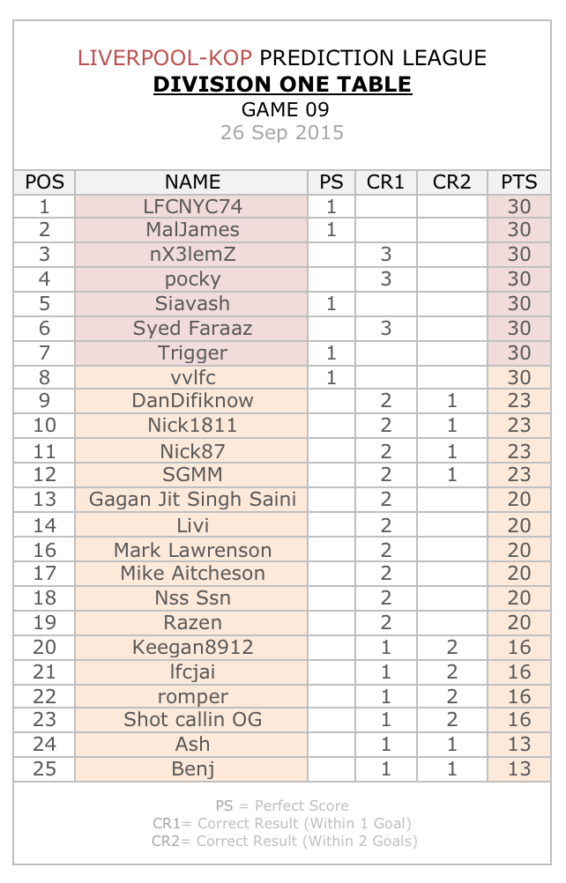Click the DIVISION ONE TABLE heading
566x883 pixels.
point(282,85)
